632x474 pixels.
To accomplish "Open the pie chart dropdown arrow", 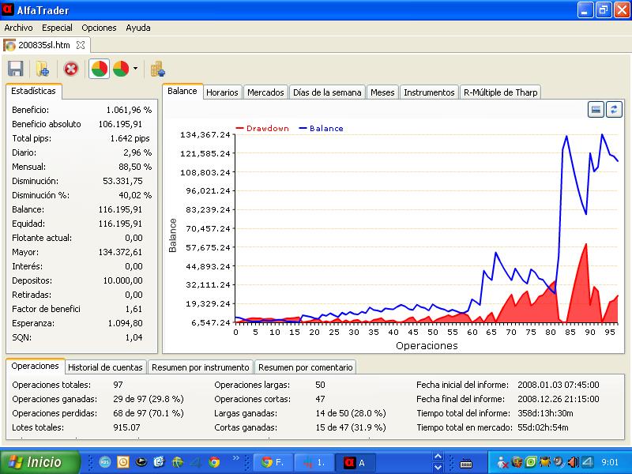I will coord(135,69).
